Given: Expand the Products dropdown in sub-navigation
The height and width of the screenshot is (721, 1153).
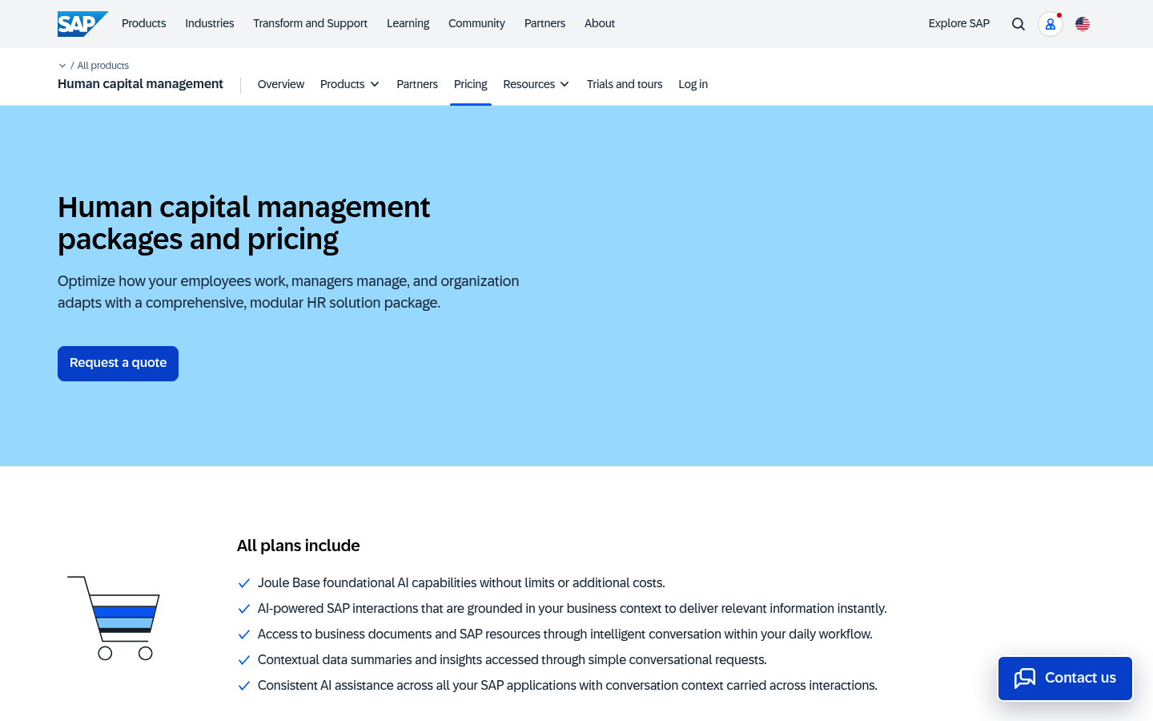Looking at the screenshot, I should point(350,84).
